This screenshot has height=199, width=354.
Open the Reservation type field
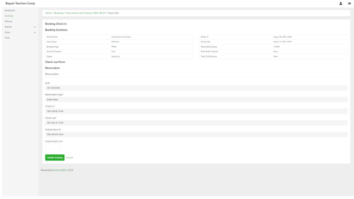click(196, 99)
